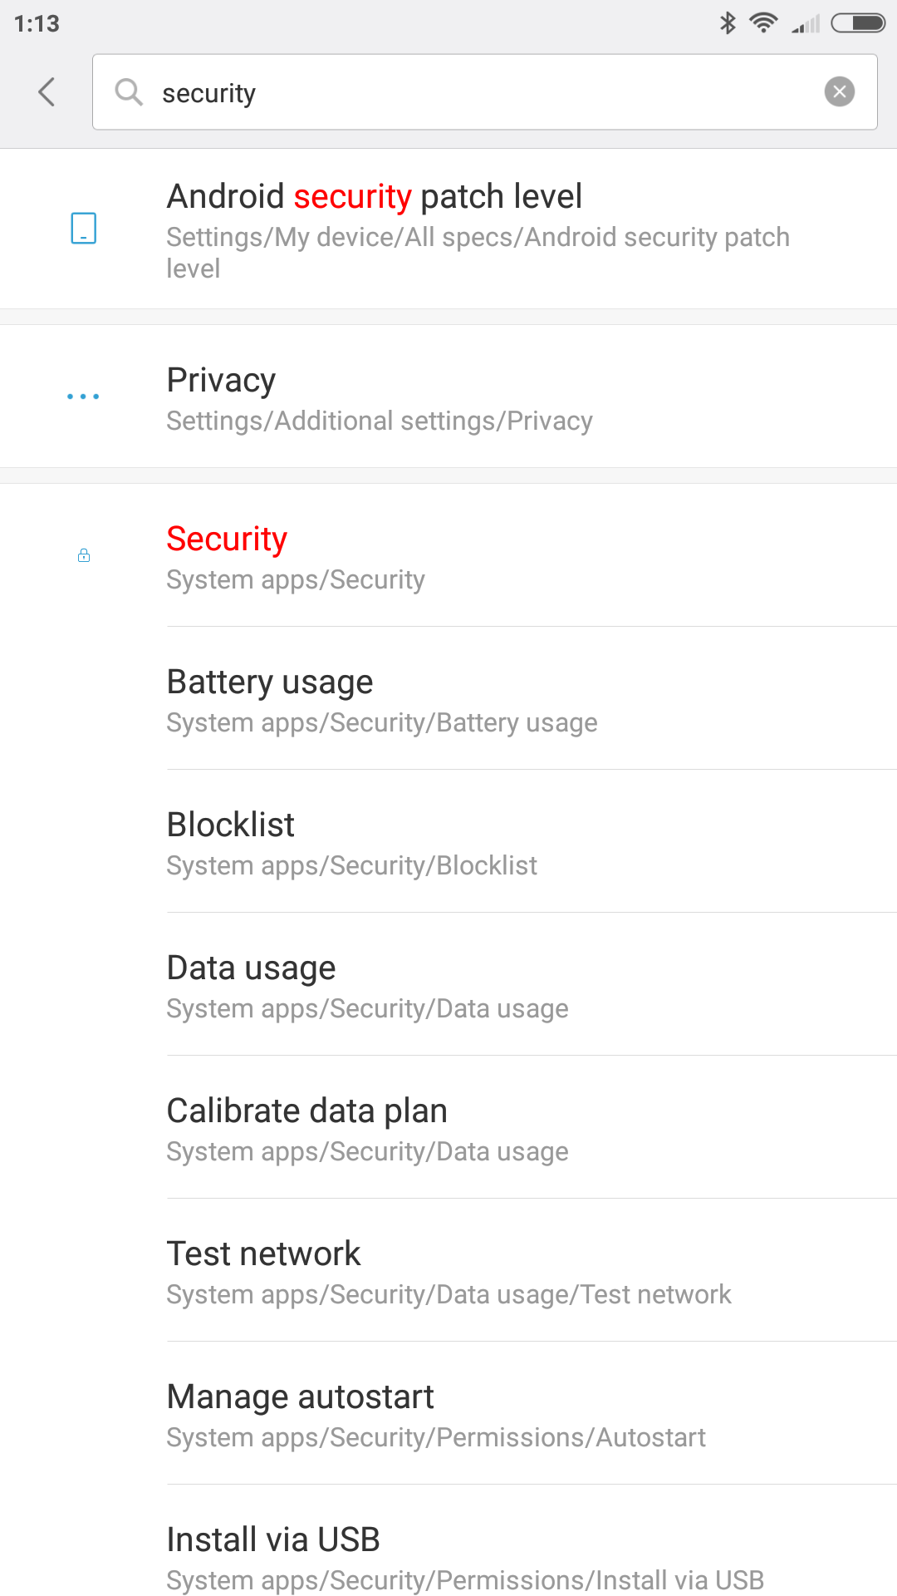Tap the three-dots icon beside Privacy
The image size is (897, 1596).
83,397
